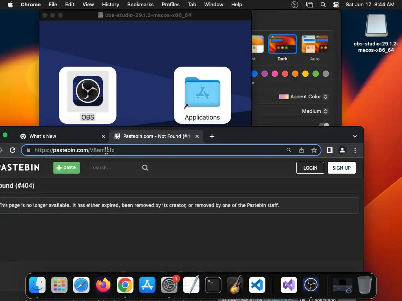Image resolution: width=402 pixels, height=301 pixels.
Task: Click the date and time in menu bar
Action: 370,5
